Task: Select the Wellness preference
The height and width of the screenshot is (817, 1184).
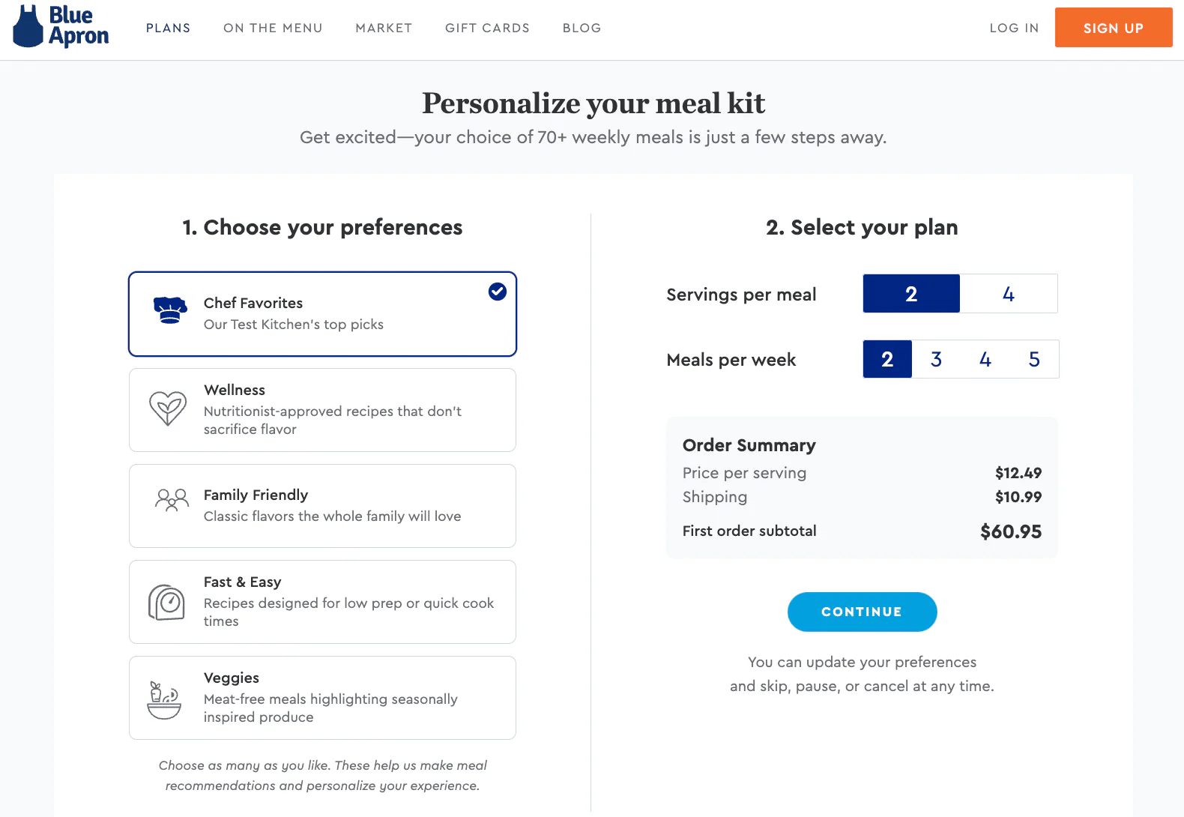Action: pyautogui.click(x=322, y=409)
